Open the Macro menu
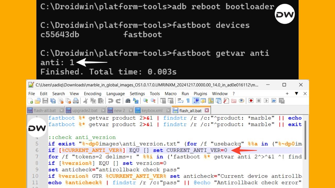 171,93
